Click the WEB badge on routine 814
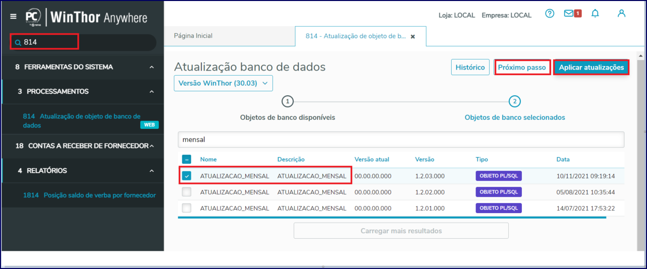647x269 pixels. tap(149, 125)
